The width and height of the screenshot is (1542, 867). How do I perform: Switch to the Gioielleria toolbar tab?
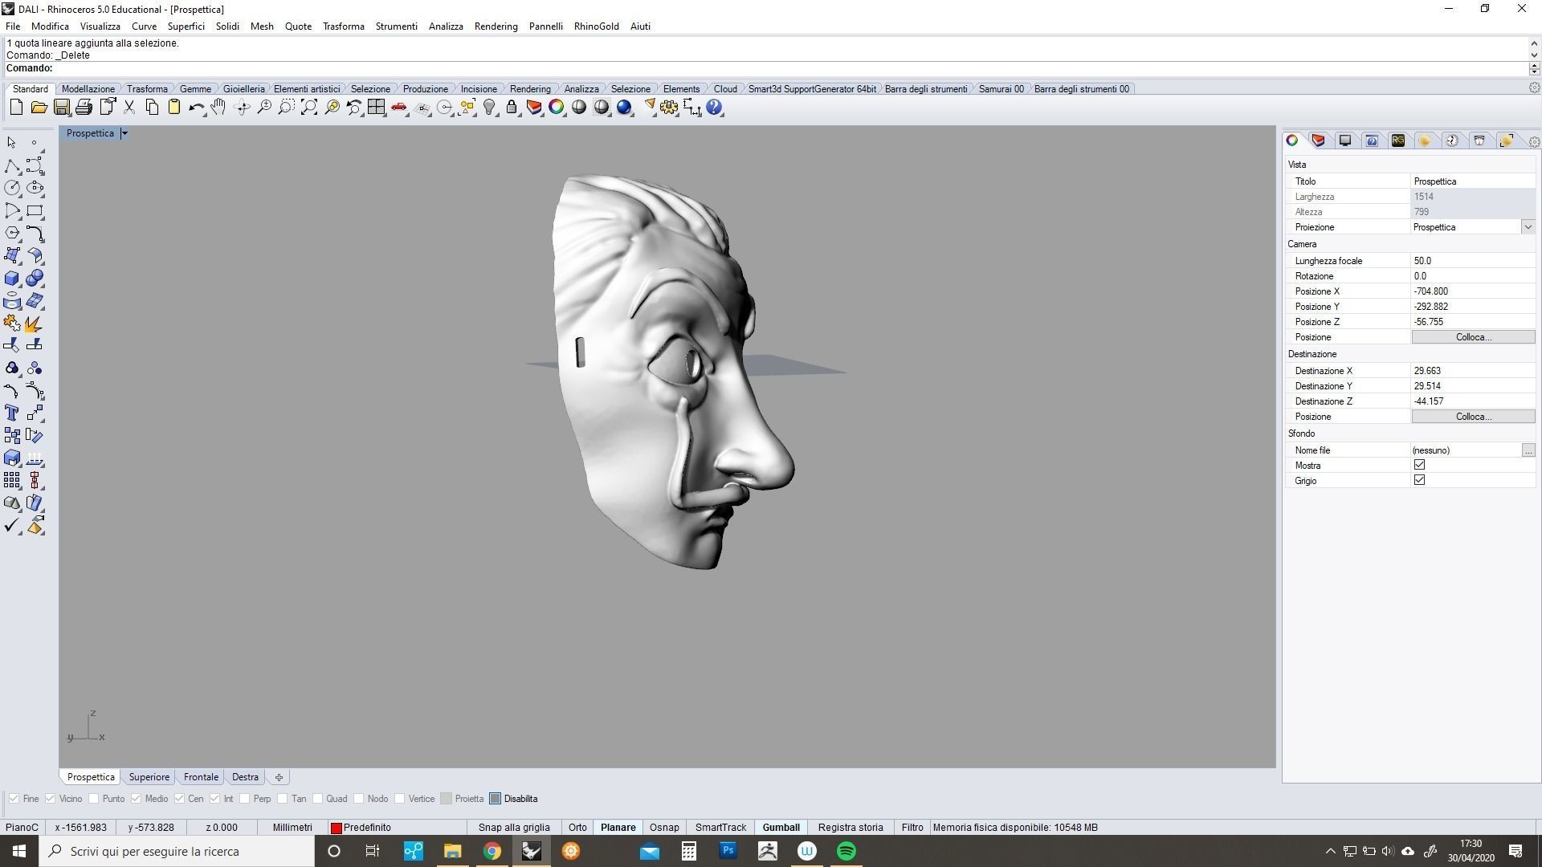coord(243,89)
